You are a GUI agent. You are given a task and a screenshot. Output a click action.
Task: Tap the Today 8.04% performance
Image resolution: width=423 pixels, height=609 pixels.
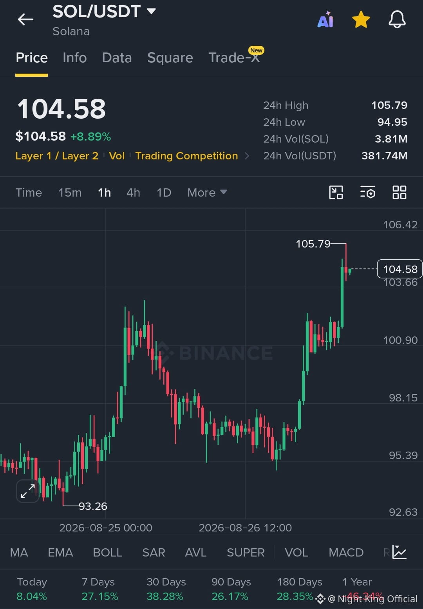point(32,589)
